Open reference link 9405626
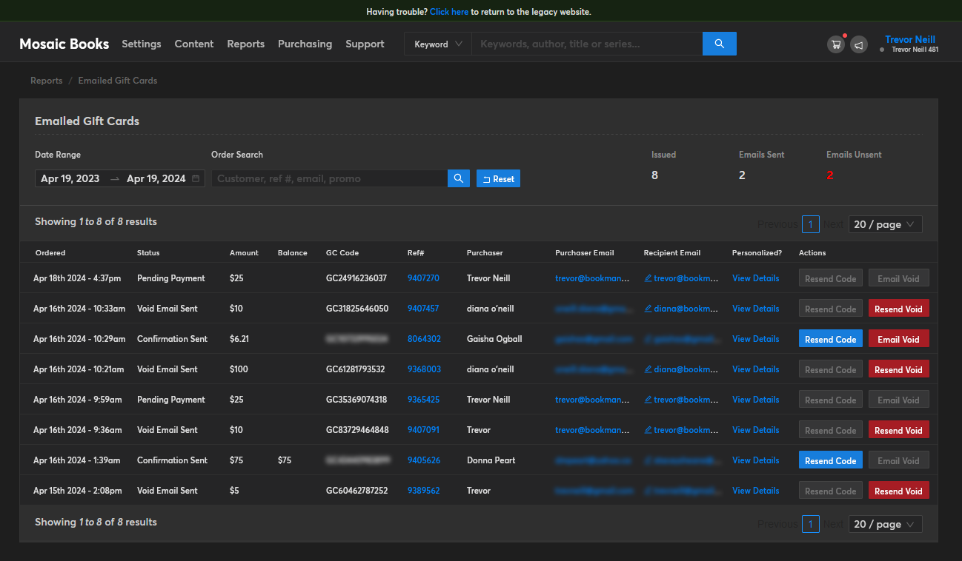Screen dimensions: 962x561 (x=424, y=460)
